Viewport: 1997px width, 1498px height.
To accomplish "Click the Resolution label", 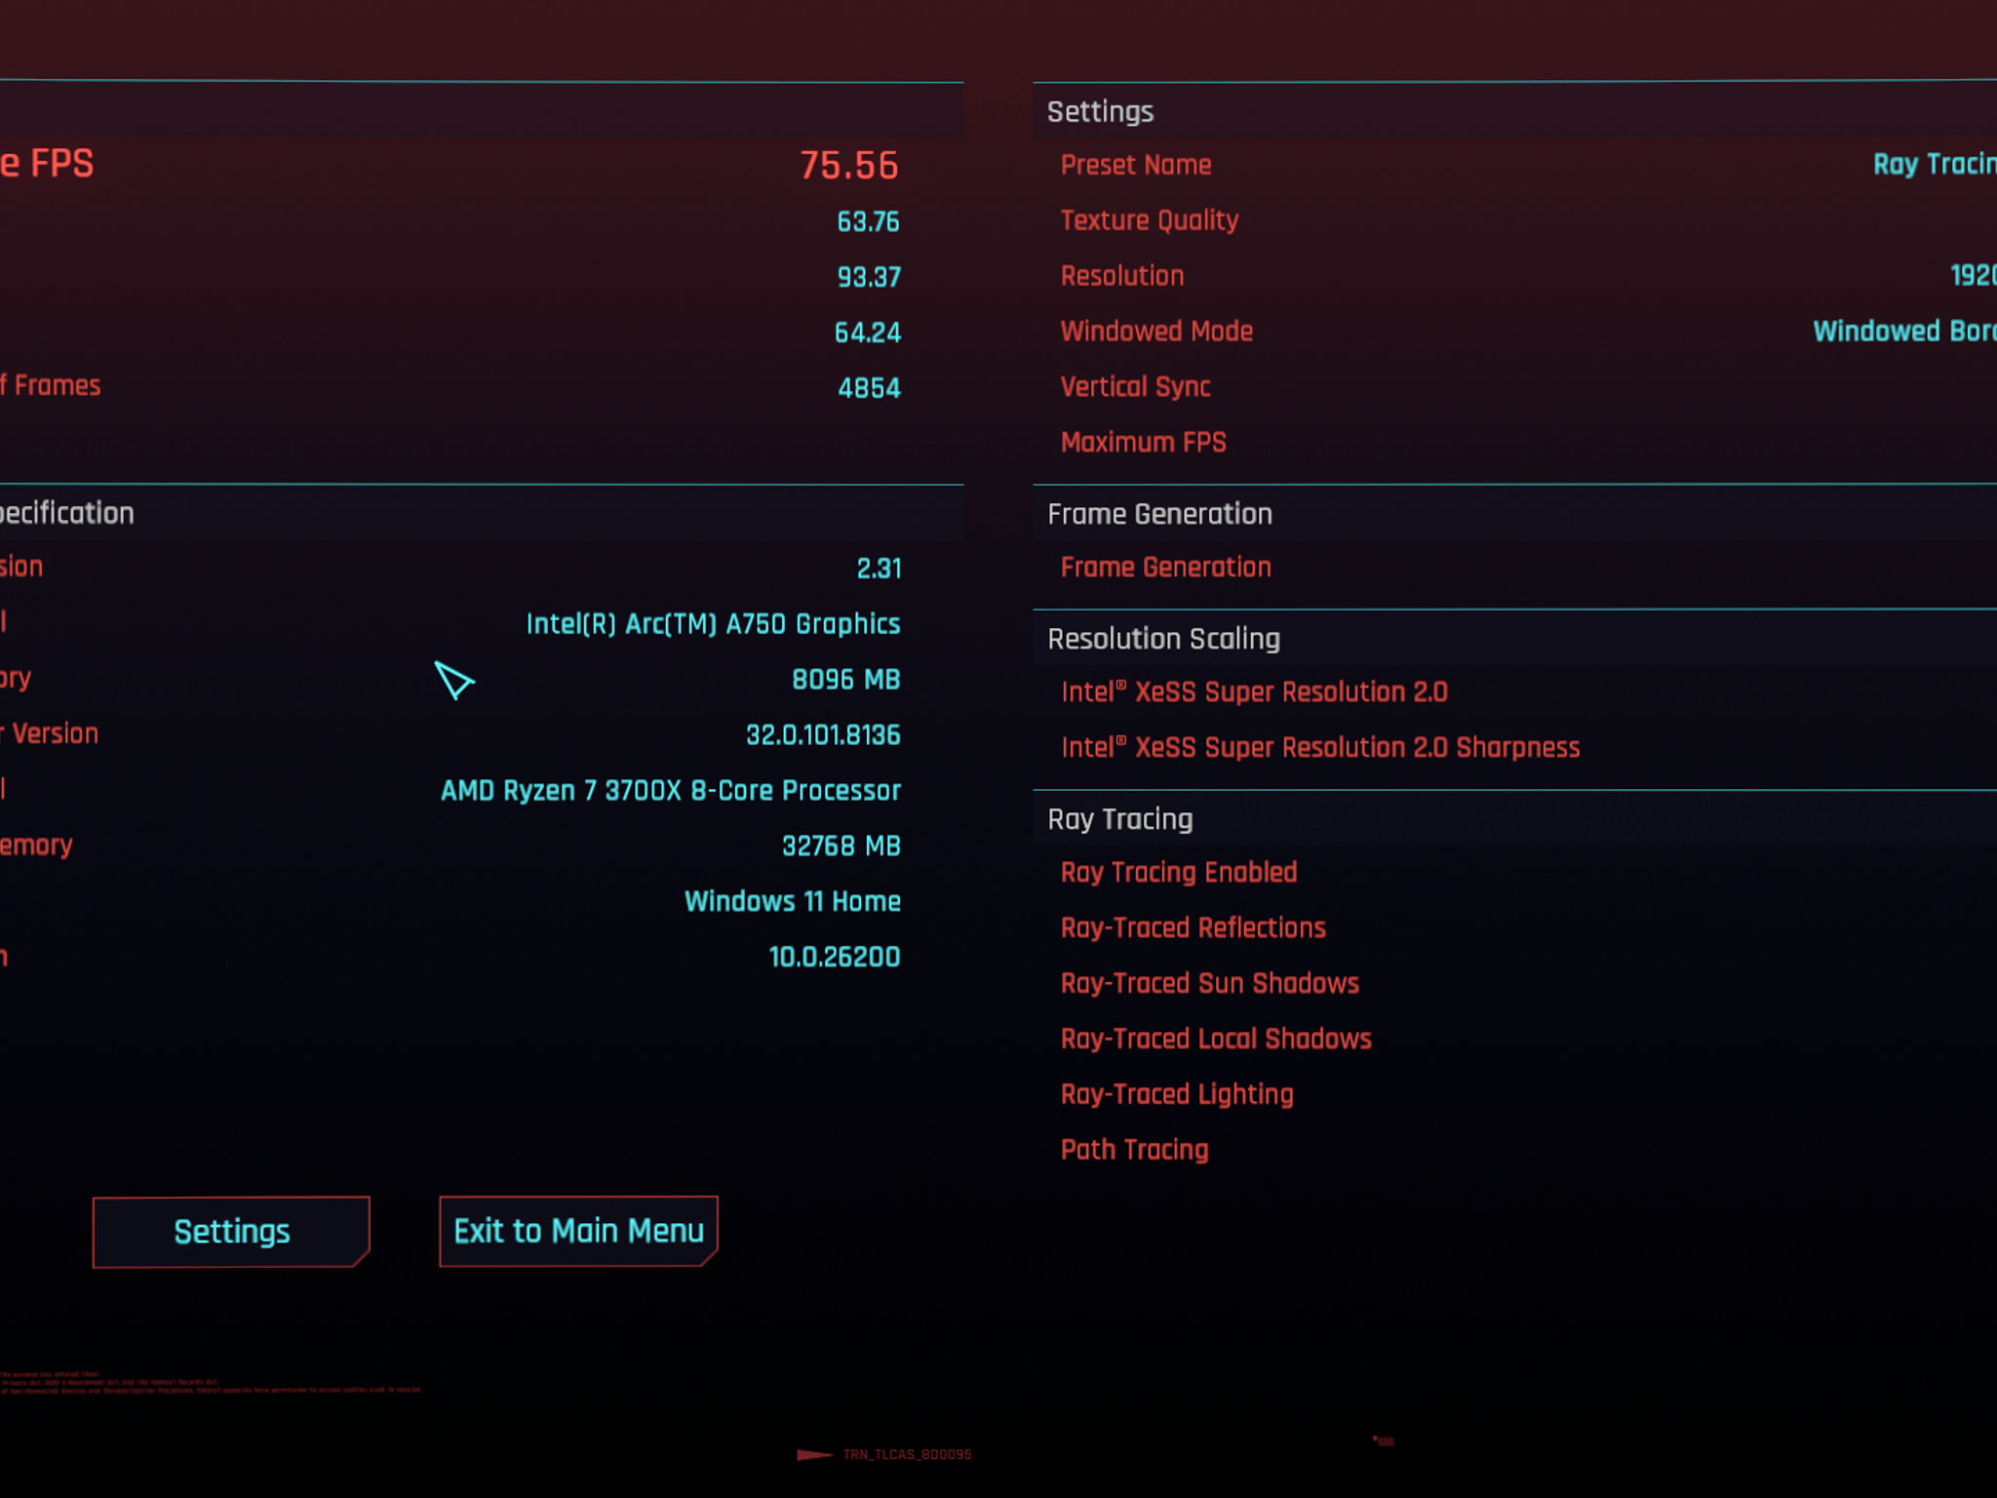I will point(1122,277).
